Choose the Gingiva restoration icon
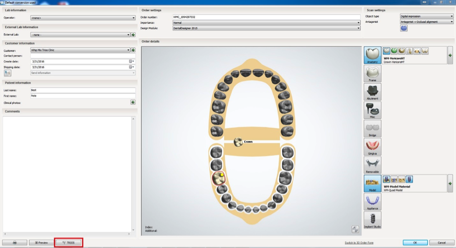This screenshot has height=248, width=456. pyautogui.click(x=372, y=146)
